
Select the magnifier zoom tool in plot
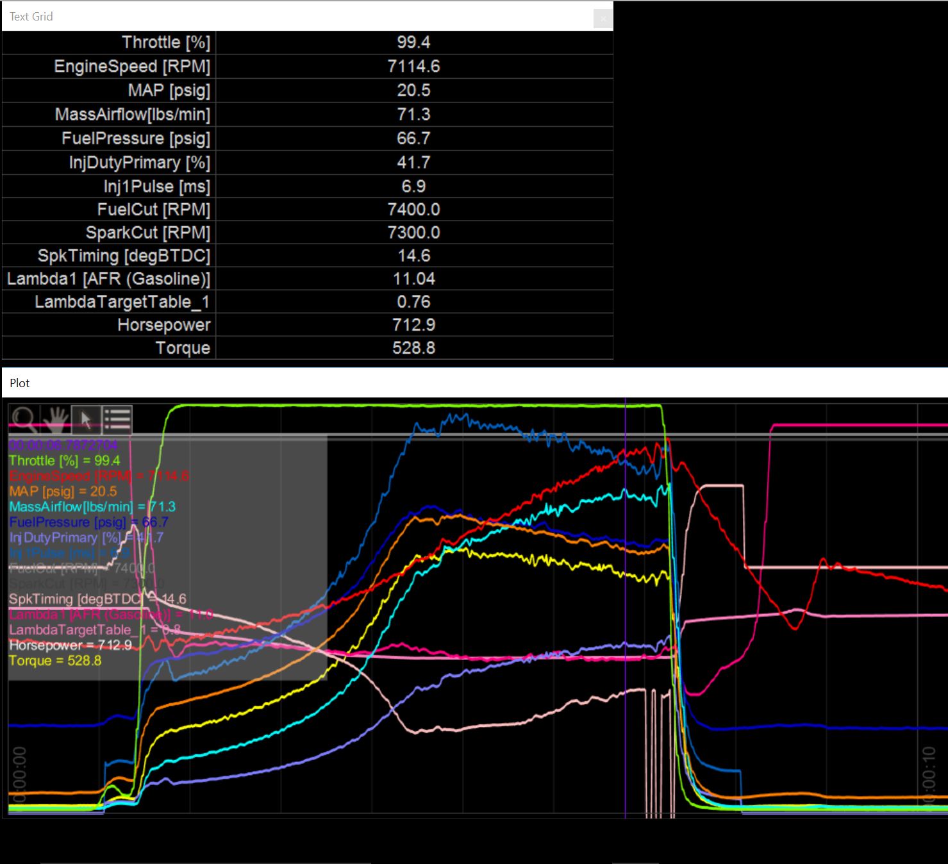coord(24,420)
